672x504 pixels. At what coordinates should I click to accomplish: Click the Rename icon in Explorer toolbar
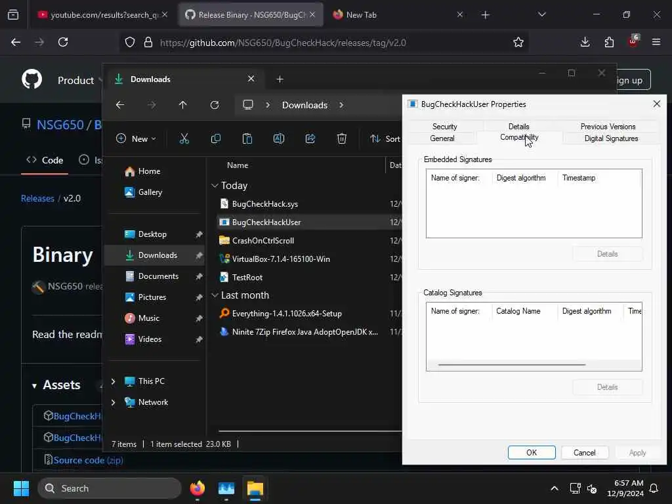[278, 138]
